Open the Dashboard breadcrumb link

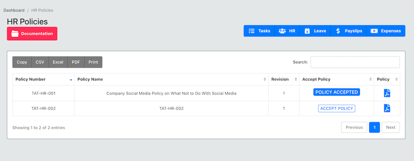pyautogui.click(x=14, y=10)
